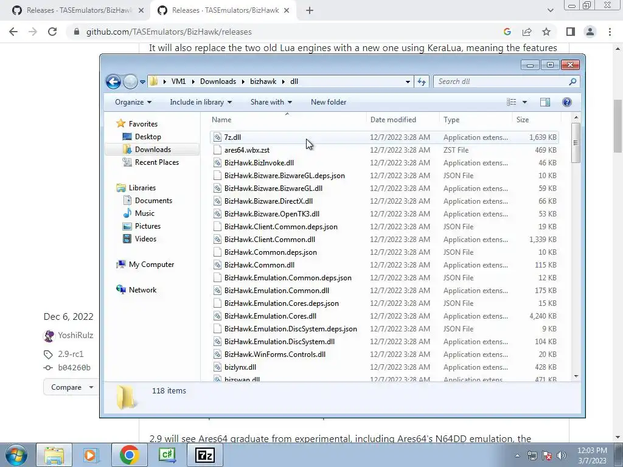Viewport: 623px width, 467px height.
Task: Click the Explorer back arrow button
Action: pos(113,82)
